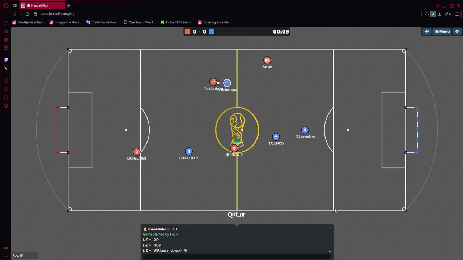Open Twitch in the sidebar
The width and height of the screenshot is (463, 260).
tap(6, 60)
